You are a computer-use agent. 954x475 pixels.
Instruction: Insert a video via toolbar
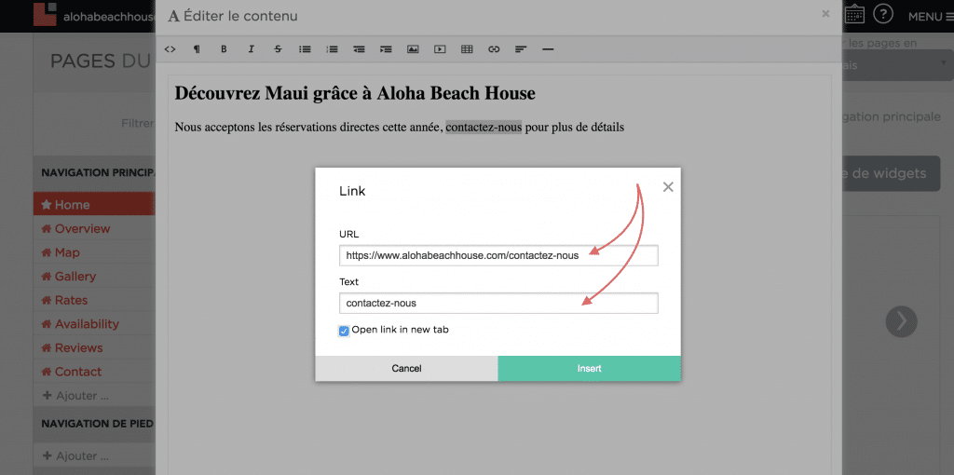coord(440,49)
